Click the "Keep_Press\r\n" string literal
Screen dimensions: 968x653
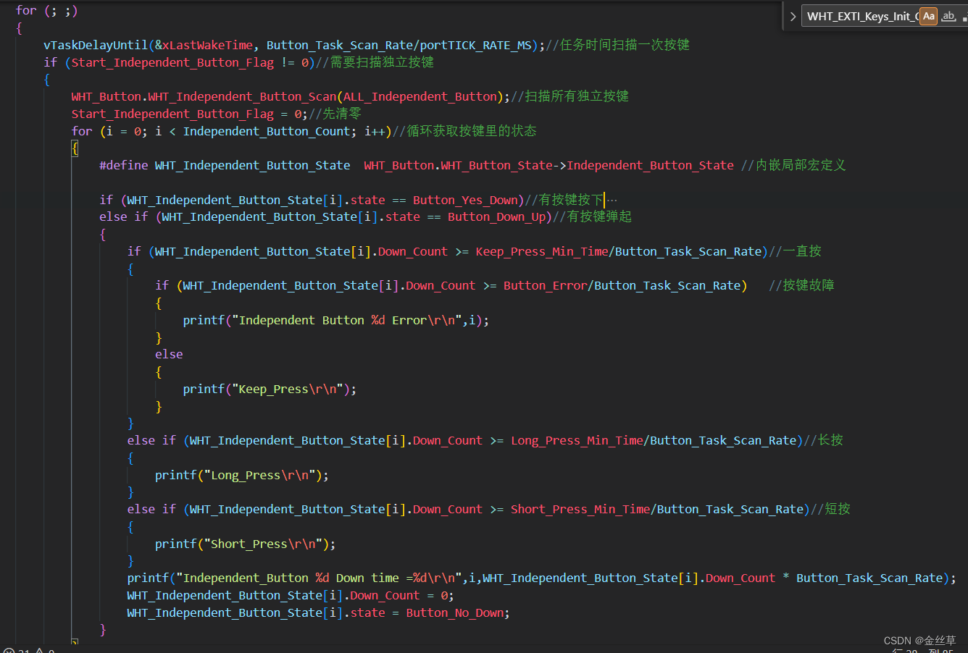[x=287, y=389]
